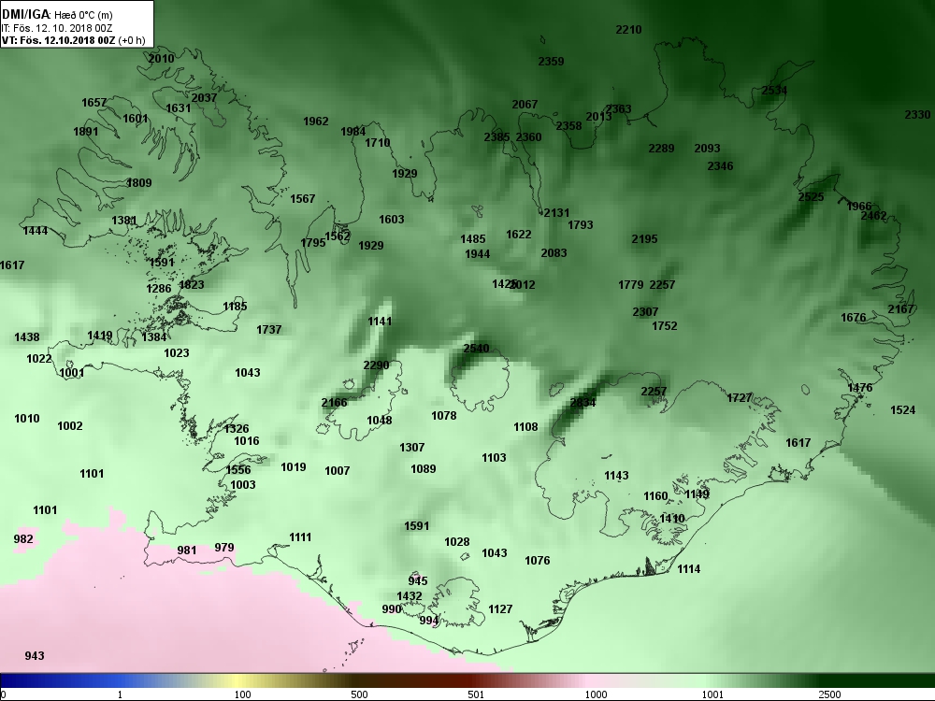
Task: Click the map value 943
Action: coord(35,656)
